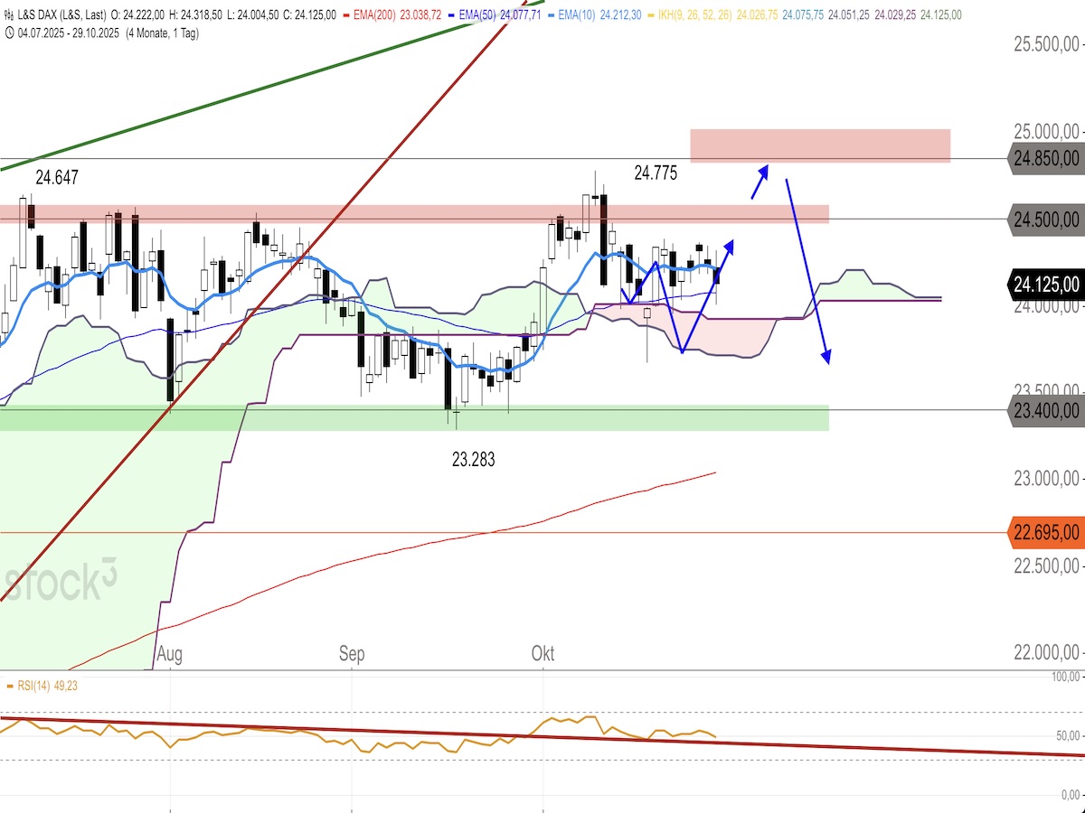The width and height of the screenshot is (1085, 813).
Task: Select the 23.400,00 support level label
Action: 1046,410
